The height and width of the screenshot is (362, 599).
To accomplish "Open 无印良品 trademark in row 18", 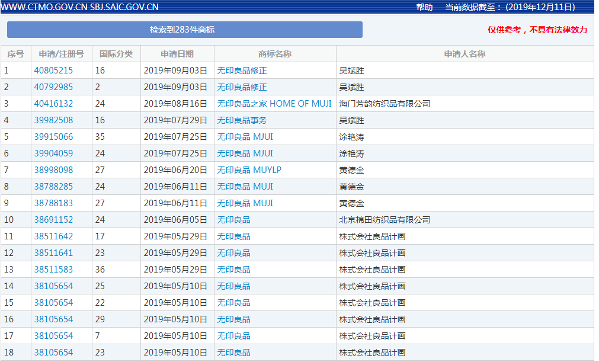I will pyautogui.click(x=234, y=353).
